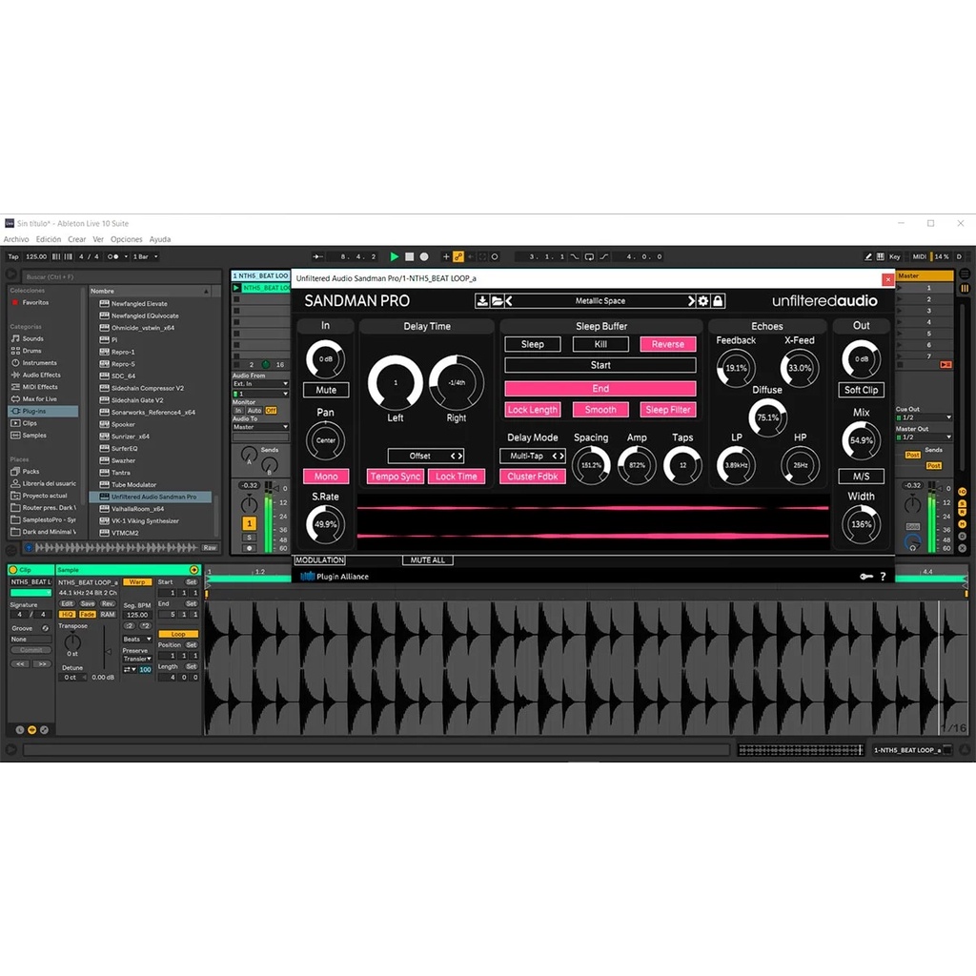Click the pink End bar in Sleep Buffer
The width and height of the screenshot is (976, 976).
coord(600,389)
